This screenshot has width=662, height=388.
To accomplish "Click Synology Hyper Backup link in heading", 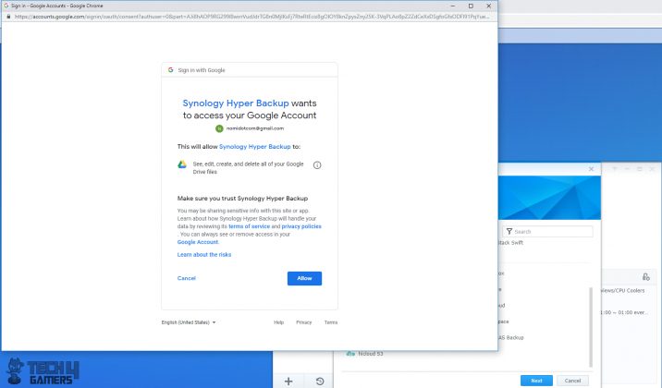I will coord(236,103).
